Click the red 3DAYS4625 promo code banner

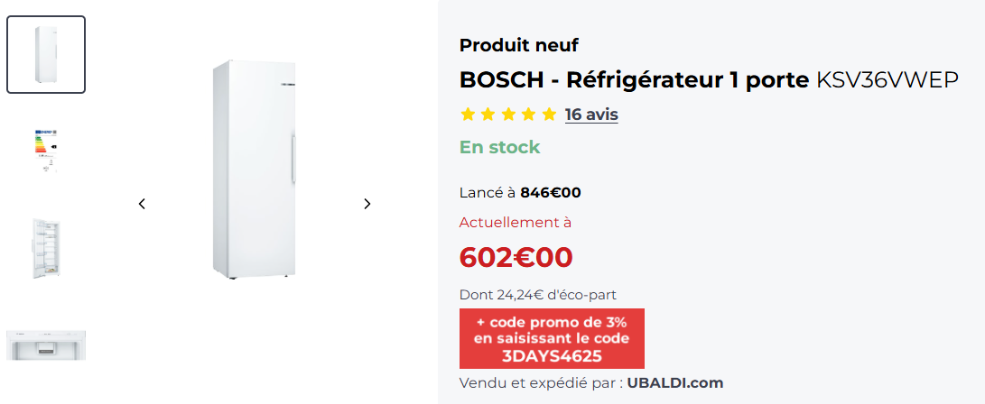(552, 339)
